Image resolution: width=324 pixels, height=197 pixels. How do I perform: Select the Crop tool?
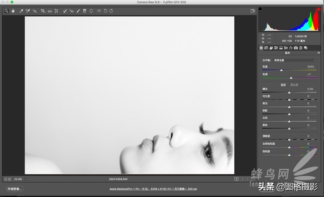coord(43,11)
